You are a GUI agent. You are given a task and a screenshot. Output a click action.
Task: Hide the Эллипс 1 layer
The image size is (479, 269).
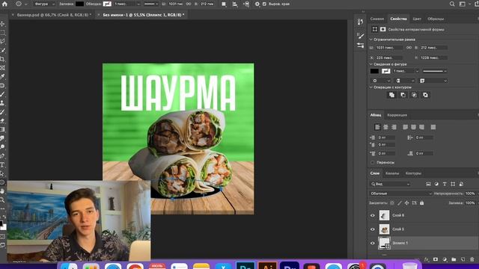[373, 243]
